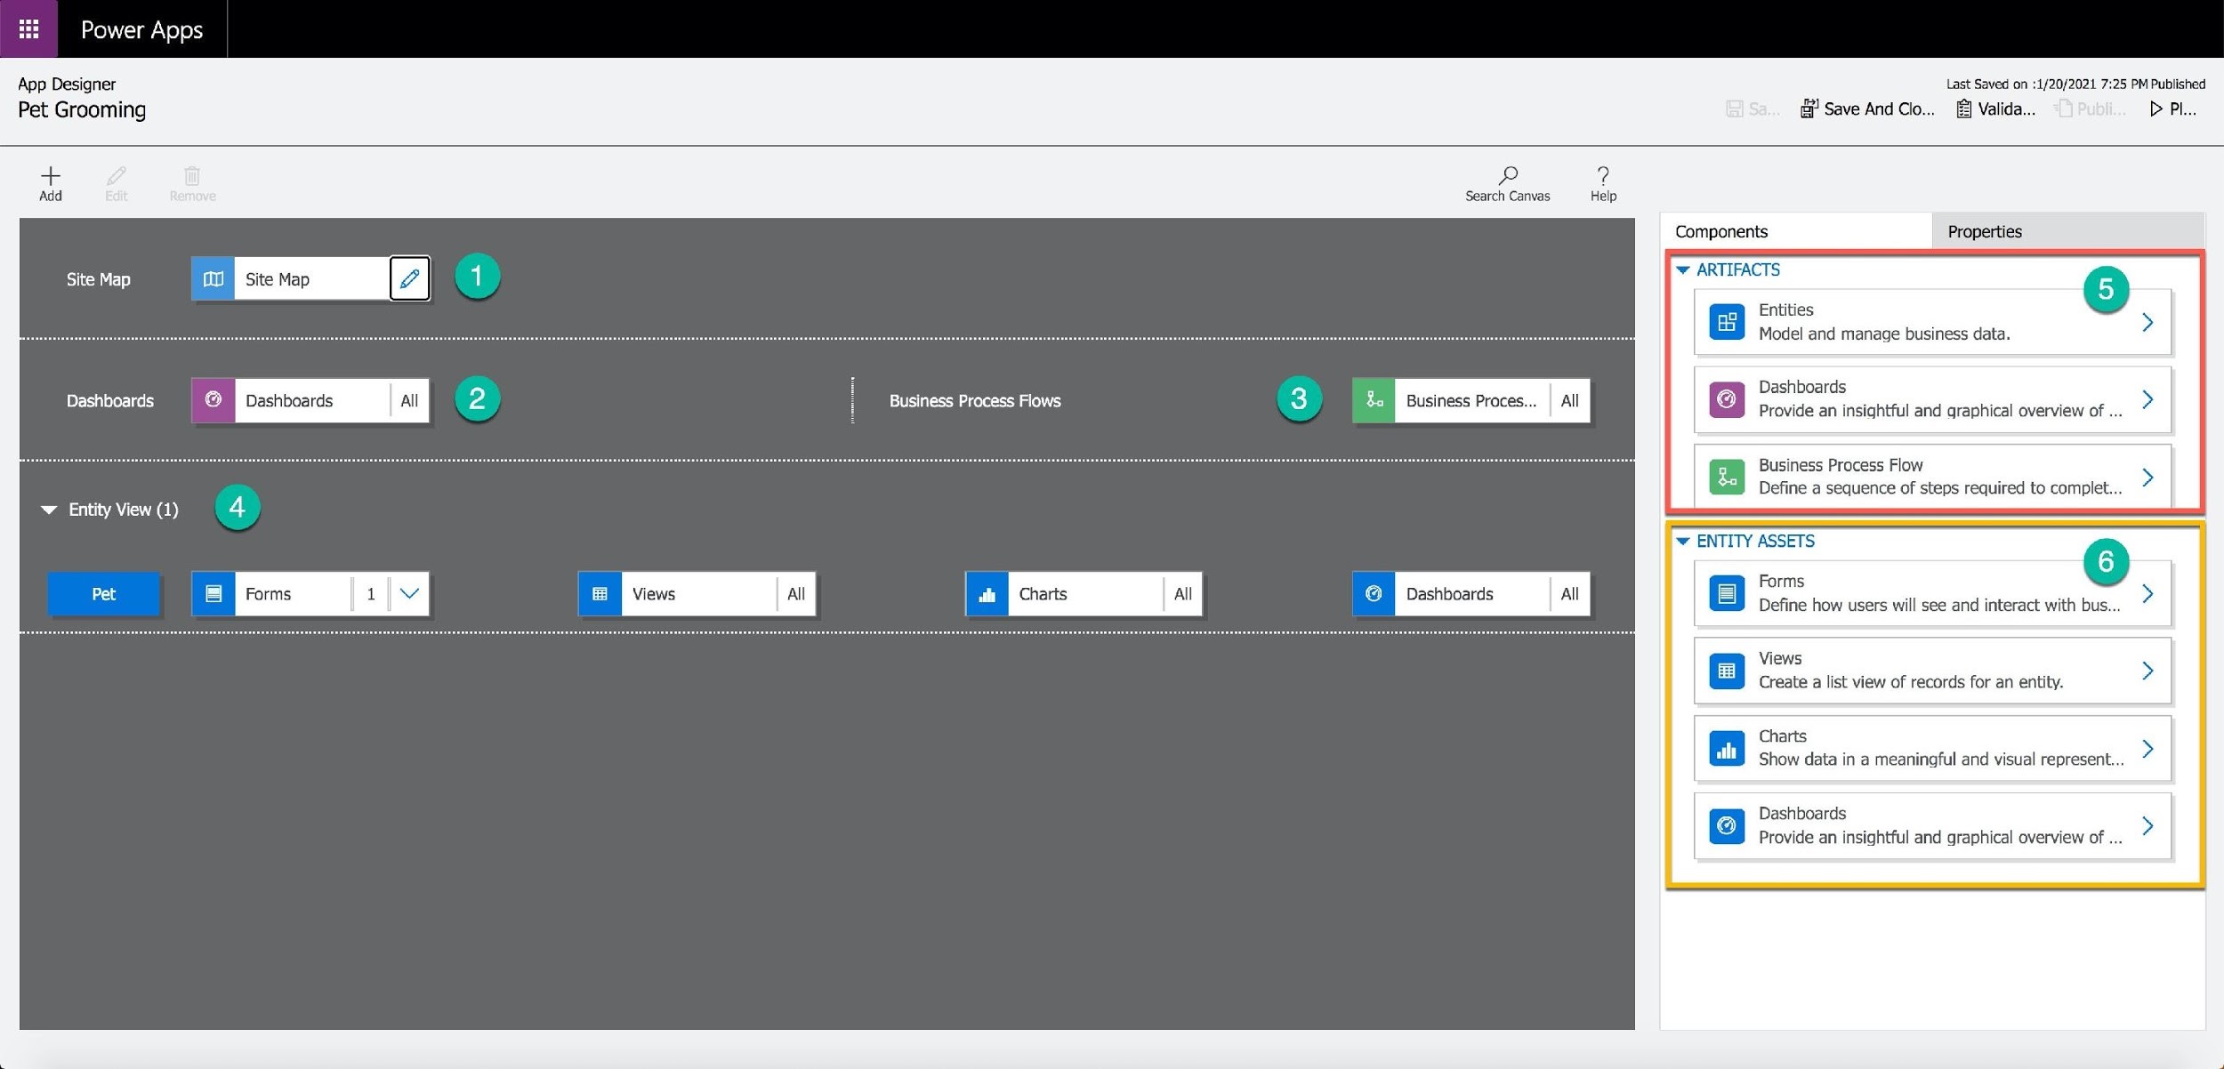Viewport: 2224px width, 1069px height.
Task: Click All on the Pet Dashboards tile
Action: click(1570, 593)
